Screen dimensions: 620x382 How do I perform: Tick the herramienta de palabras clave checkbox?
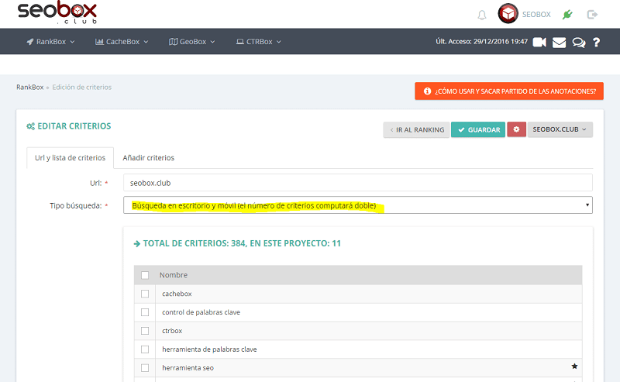click(145, 349)
